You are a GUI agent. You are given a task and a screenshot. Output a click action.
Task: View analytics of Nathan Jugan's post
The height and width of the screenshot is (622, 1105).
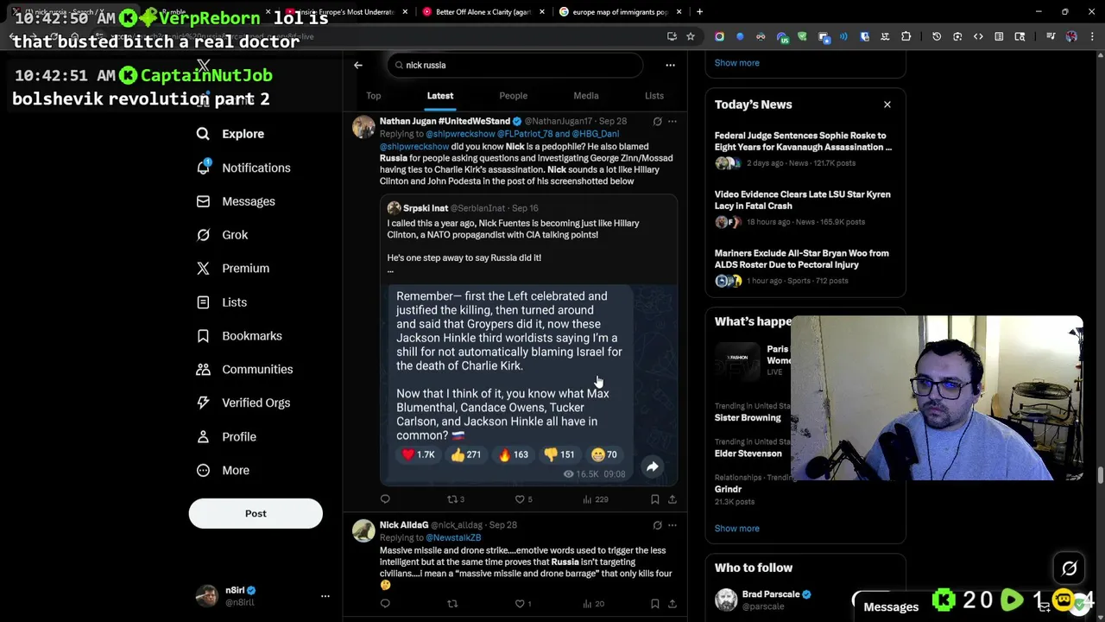pyautogui.click(x=595, y=498)
